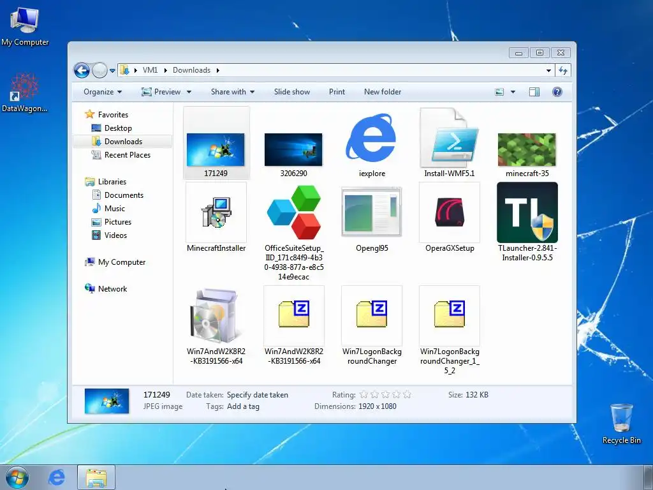This screenshot has width=653, height=490.
Task: Select the DataWagon desktop shortcut
Action: click(x=25, y=93)
